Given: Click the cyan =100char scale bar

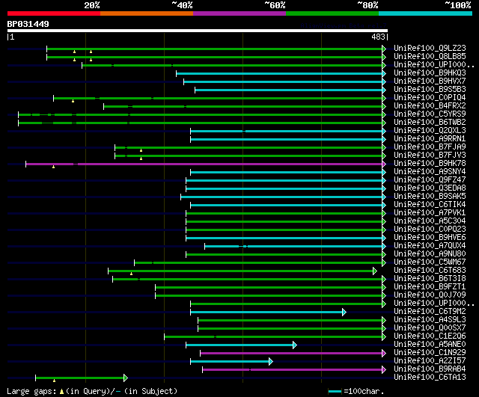Looking at the screenshot, I should 335,391.
